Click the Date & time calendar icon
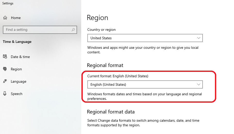The width and height of the screenshot is (234, 134). [5, 57]
